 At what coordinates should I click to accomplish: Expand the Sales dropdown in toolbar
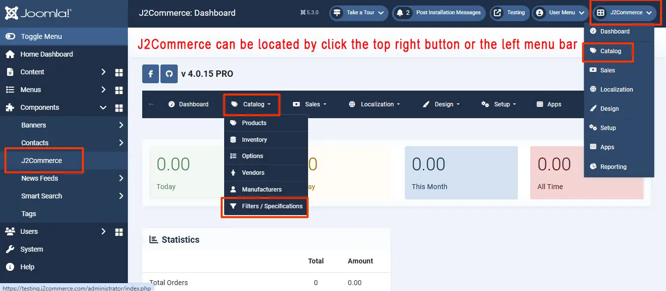coord(310,104)
